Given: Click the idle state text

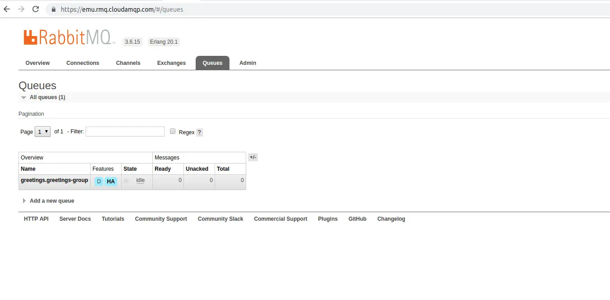Looking at the screenshot, I should pos(140,180).
